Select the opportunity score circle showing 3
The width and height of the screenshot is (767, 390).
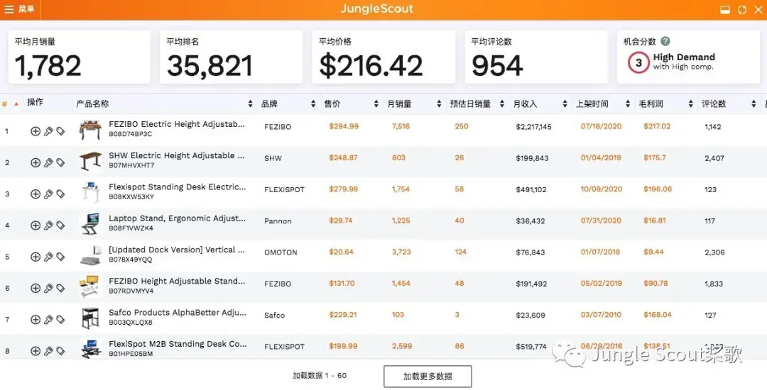click(x=638, y=62)
